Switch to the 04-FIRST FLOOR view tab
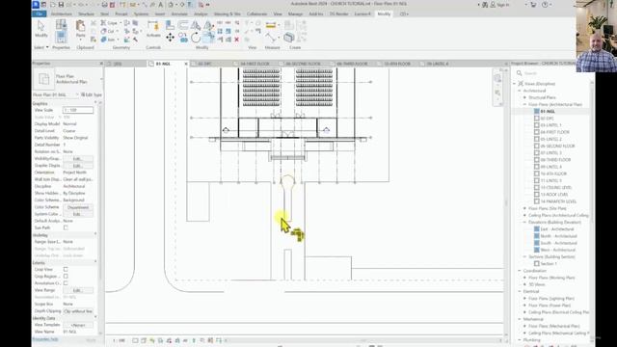The width and height of the screenshot is (617, 347). [255, 64]
